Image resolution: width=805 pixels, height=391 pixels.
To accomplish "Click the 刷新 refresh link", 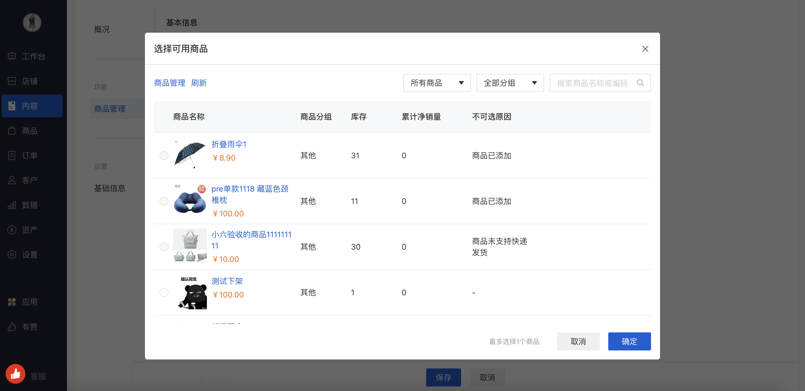I will (199, 83).
